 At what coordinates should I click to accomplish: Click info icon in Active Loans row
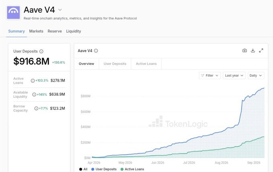33,81
